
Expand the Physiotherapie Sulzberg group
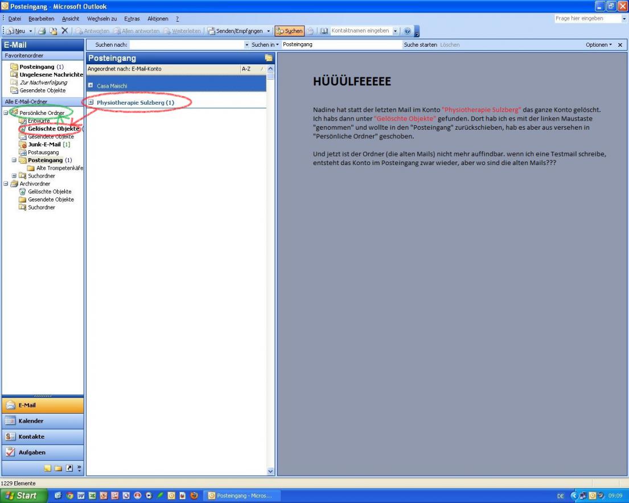click(x=91, y=102)
